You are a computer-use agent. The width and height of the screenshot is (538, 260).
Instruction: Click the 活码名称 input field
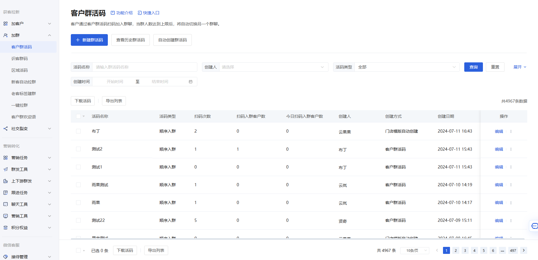(145, 67)
